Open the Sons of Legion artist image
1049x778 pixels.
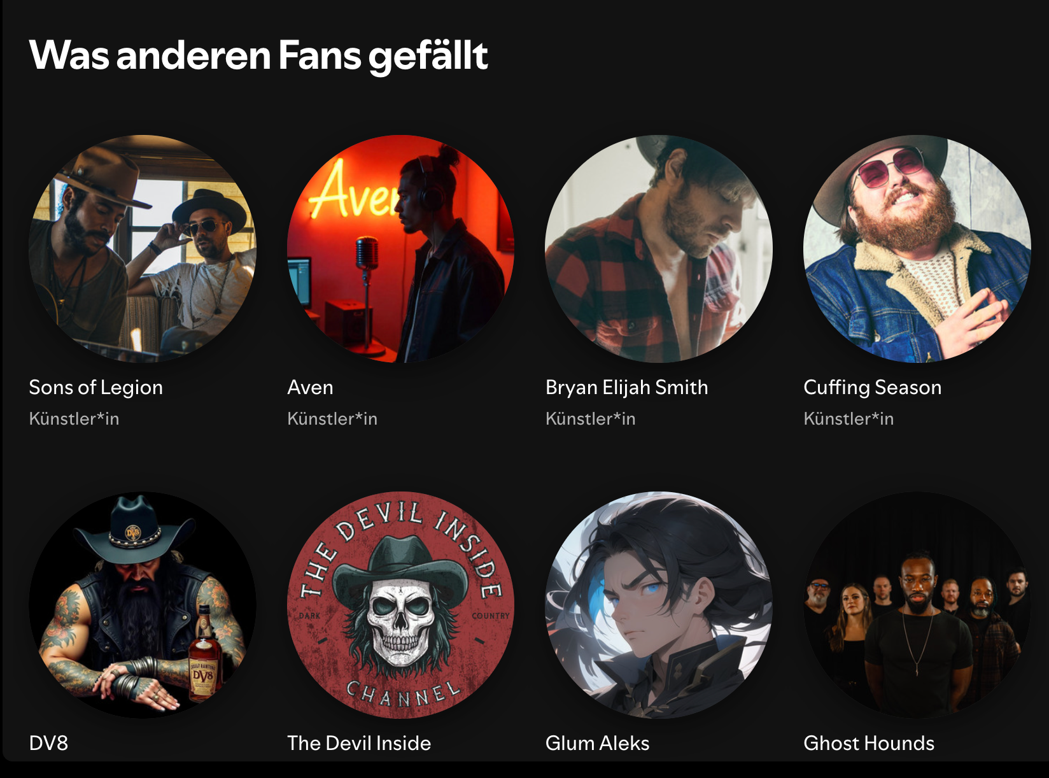(x=143, y=248)
